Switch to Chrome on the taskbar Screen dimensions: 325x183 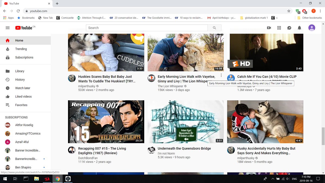pyautogui.click(x=57, y=179)
